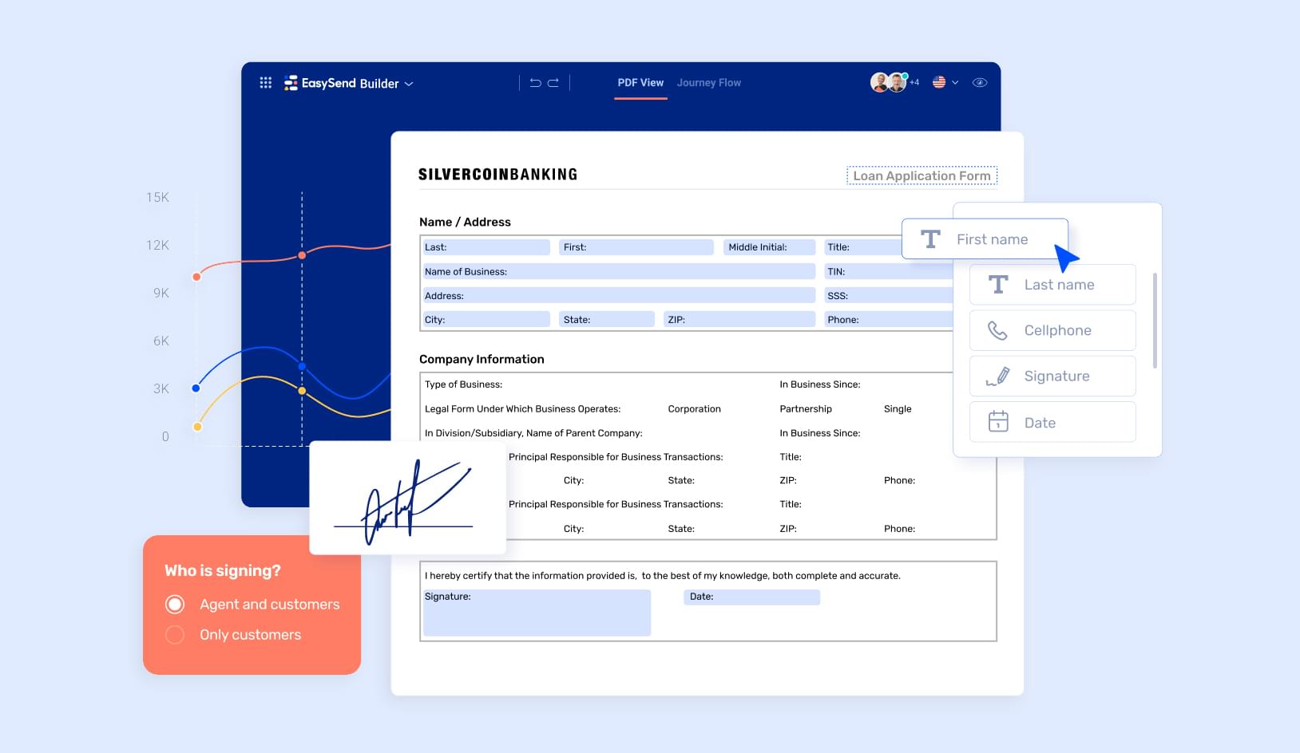Click the Phone field in Name / Address
The image size is (1300, 753).
point(888,319)
